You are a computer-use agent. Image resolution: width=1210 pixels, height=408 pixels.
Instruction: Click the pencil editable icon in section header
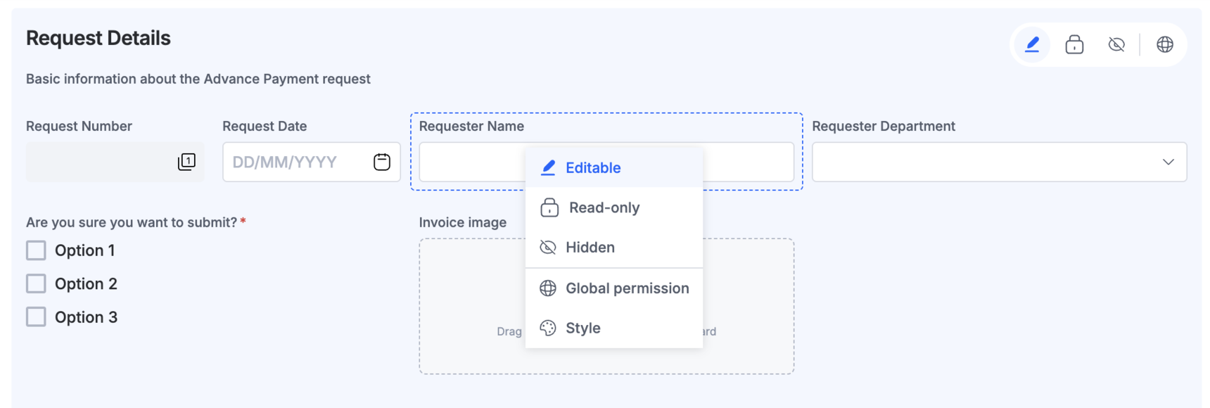(x=1032, y=45)
